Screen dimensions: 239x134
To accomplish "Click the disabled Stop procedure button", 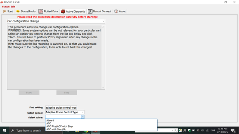I will [x=67, y=93].
